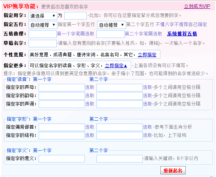
Task: Click the 系统推荐五格 link
Action: tap(182, 34)
